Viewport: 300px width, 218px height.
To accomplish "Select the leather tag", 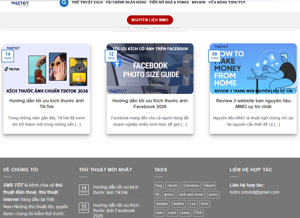I will coord(178,204).
